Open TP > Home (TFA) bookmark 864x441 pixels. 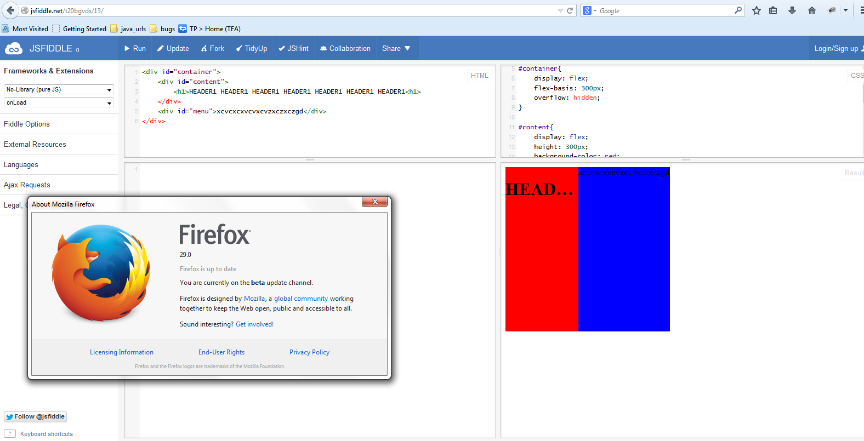210,28
